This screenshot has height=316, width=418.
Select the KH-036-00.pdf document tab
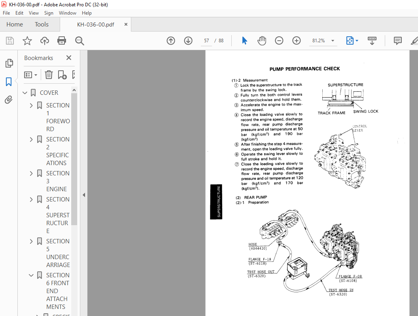pyautogui.click(x=95, y=24)
